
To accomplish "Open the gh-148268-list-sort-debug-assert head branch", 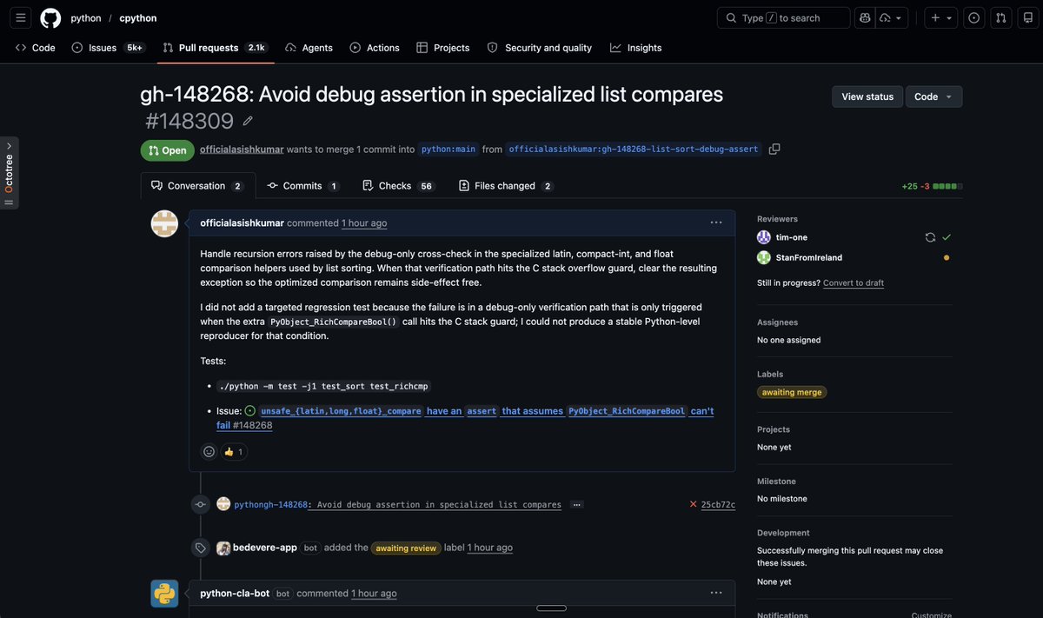I will coord(634,150).
